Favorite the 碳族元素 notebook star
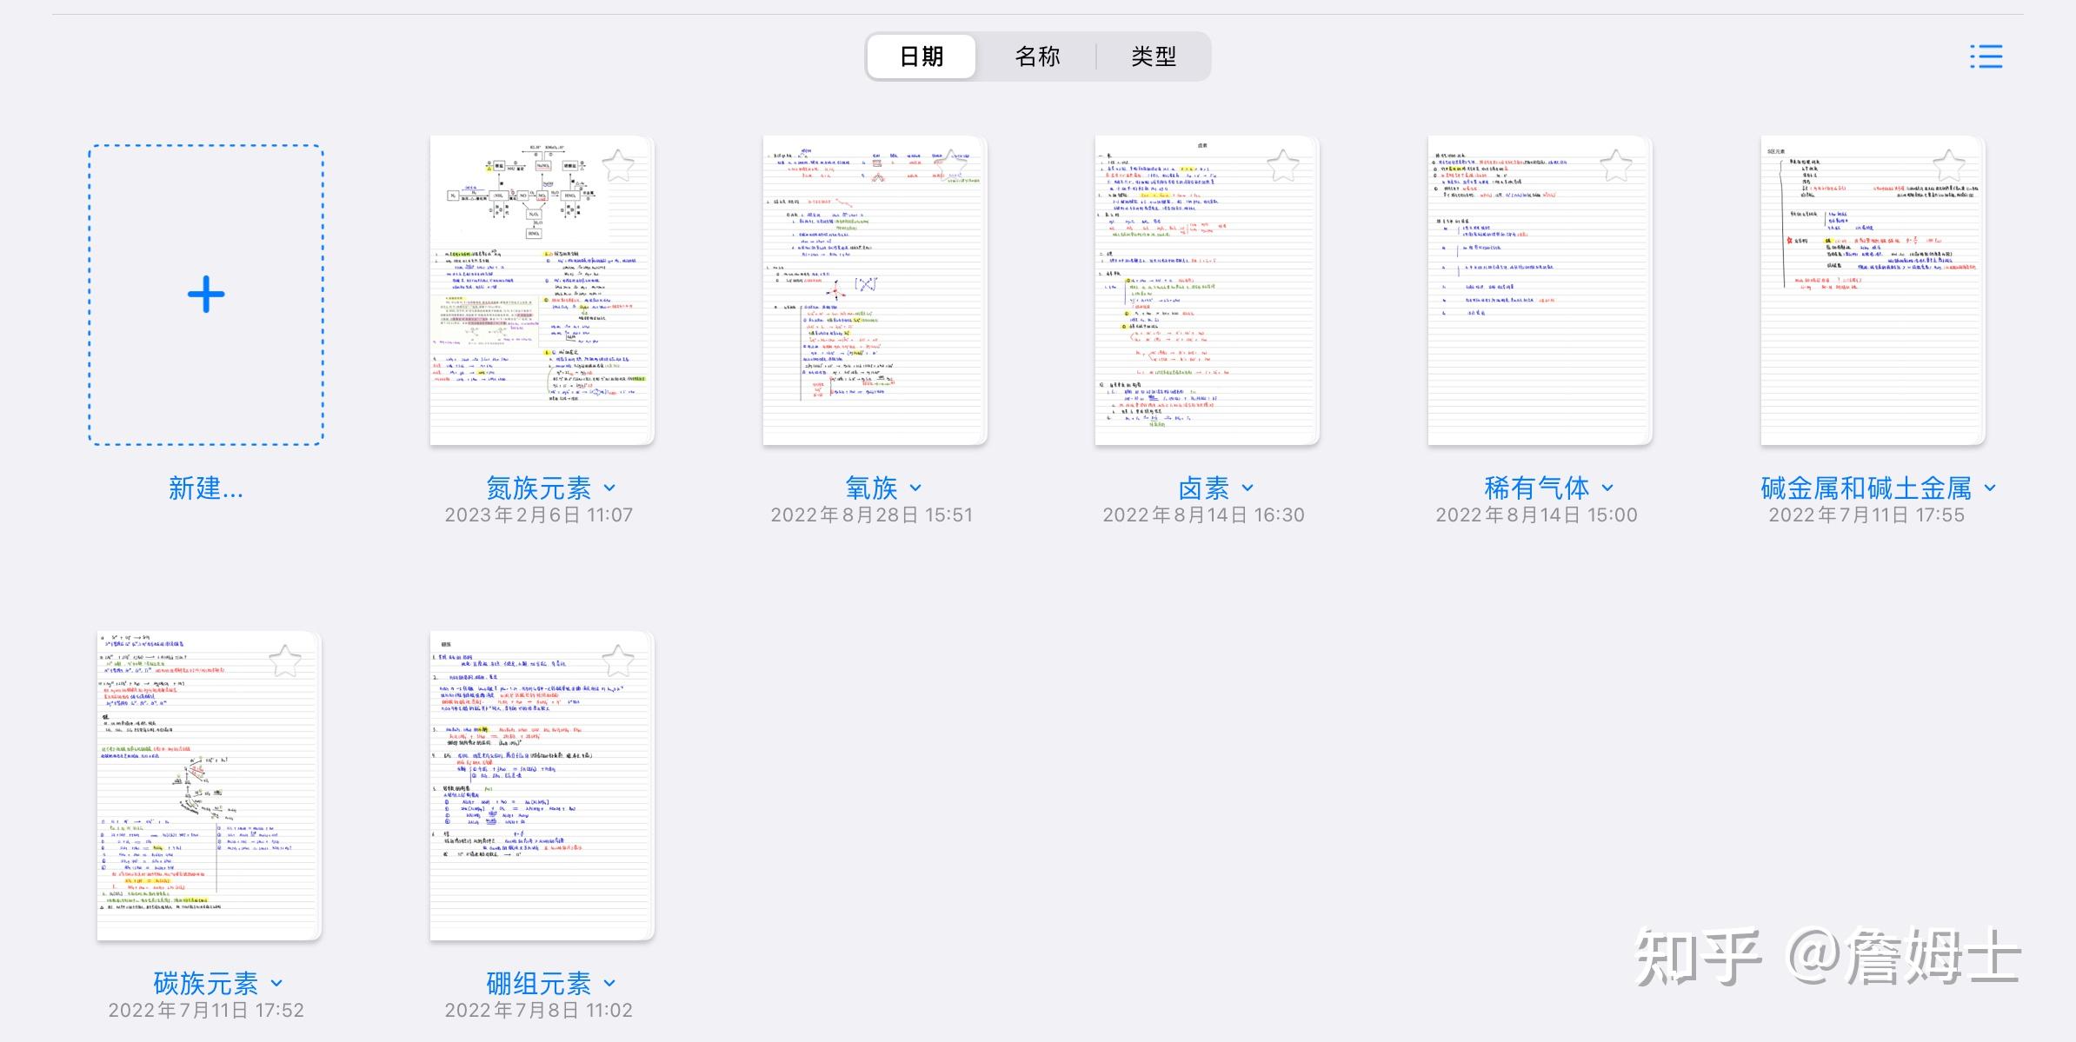2076x1042 pixels. point(285,661)
